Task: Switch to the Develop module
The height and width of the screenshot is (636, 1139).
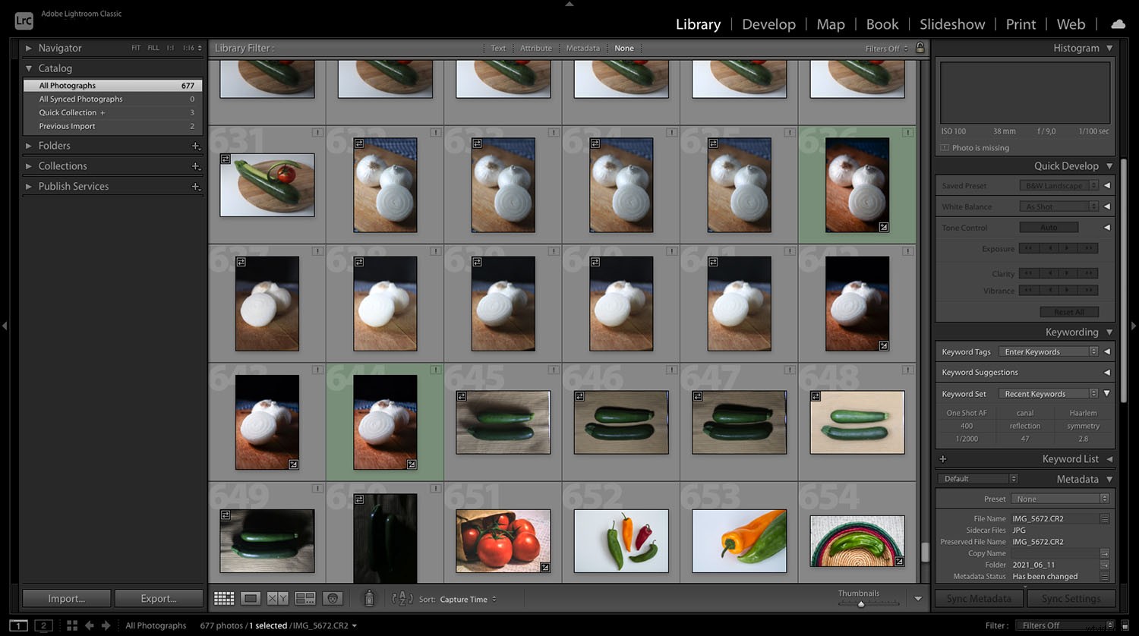Action: pos(768,24)
